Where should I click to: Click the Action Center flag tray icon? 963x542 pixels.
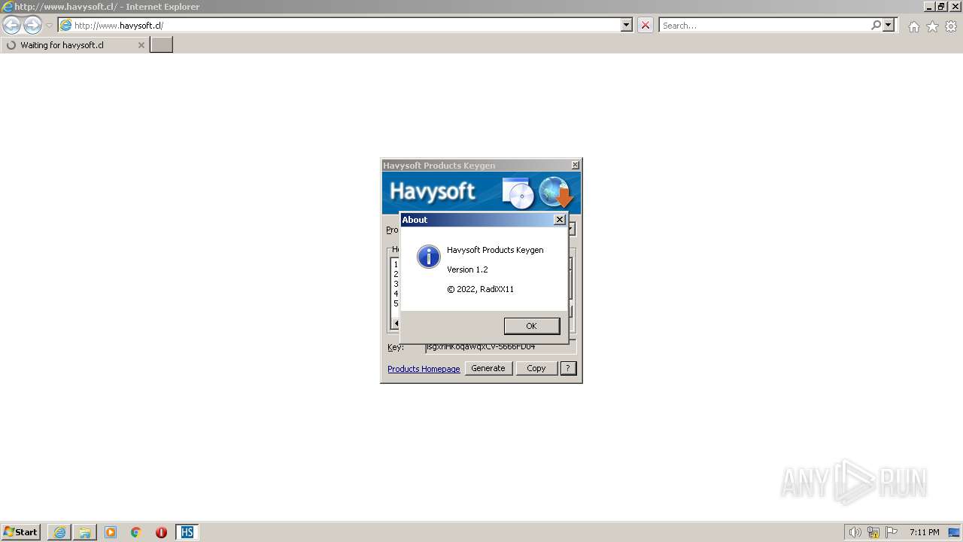(x=892, y=532)
